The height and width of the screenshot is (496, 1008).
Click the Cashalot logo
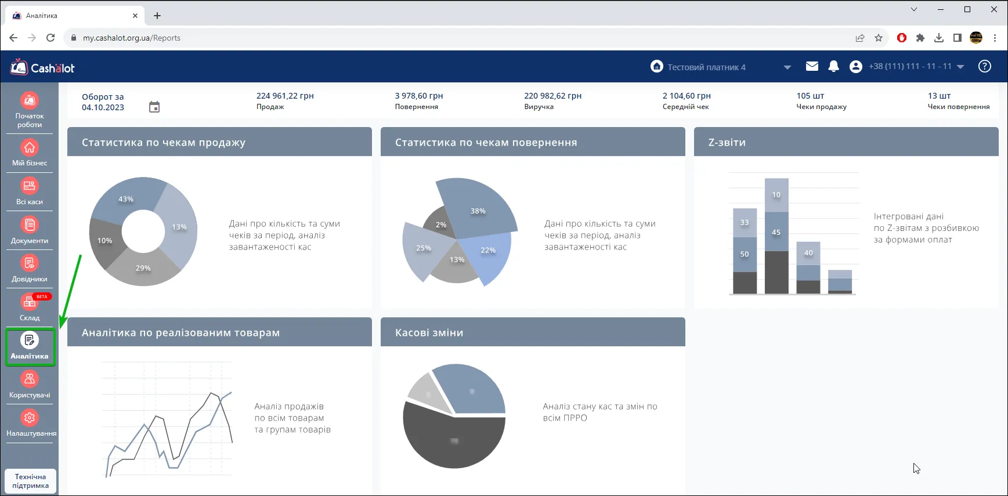click(42, 67)
